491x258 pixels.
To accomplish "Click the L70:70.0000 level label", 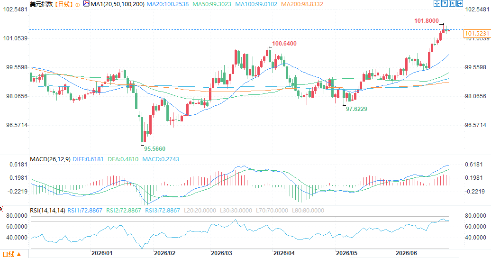I will [272, 211].
